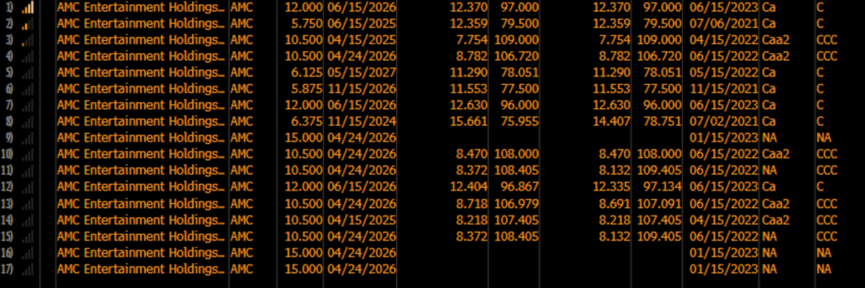Open the bars indicator icon in row 9
Image resolution: width=865 pixels, height=288 pixels.
28,138
